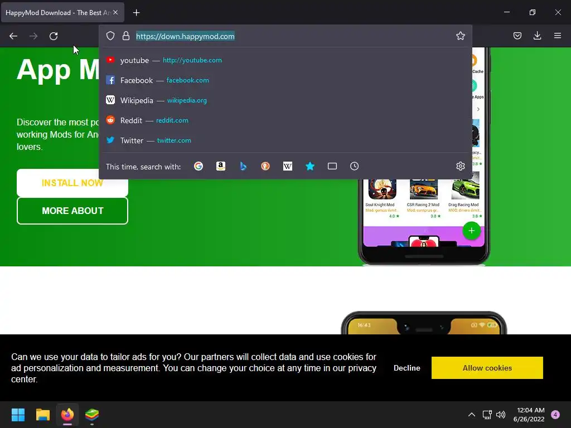Open a new browser tab

tap(136, 13)
